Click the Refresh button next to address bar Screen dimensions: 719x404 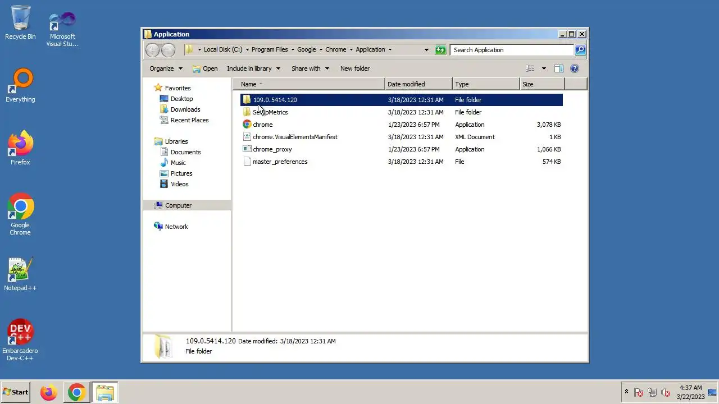[440, 50]
